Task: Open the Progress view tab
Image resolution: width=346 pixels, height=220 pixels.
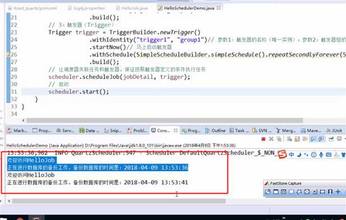Action: coord(191,130)
